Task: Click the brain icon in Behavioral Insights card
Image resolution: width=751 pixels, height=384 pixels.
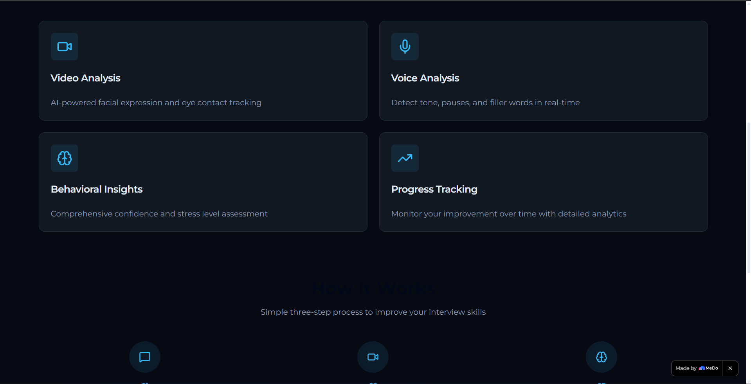Action: [65, 158]
